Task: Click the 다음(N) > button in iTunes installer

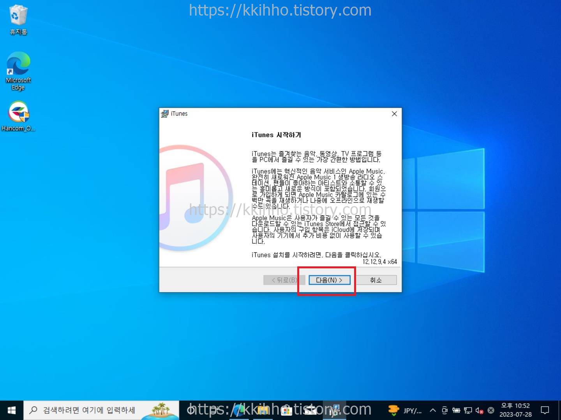Action: click(330, 280)
